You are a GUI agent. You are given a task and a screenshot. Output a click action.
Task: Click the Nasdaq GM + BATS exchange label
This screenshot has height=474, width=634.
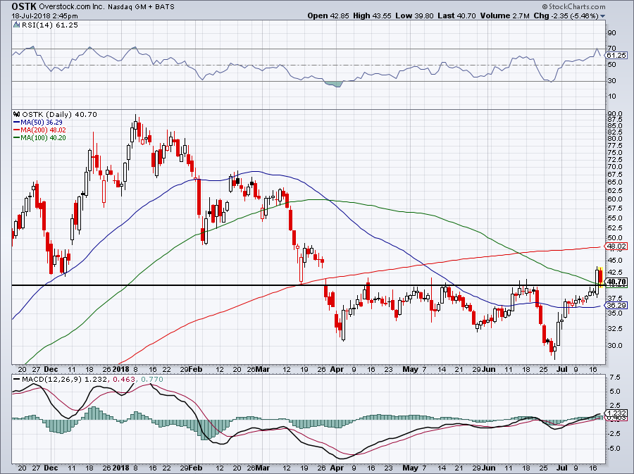click(141, 6)
